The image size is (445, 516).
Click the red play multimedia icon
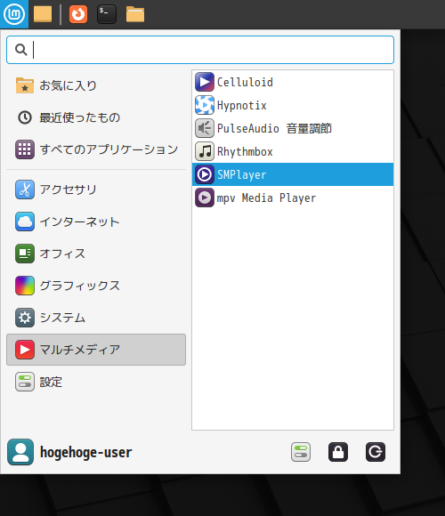click(25, 350)
